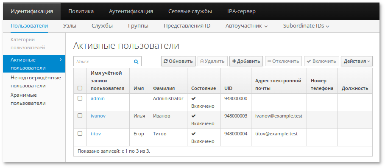Switch to the Пользователи tab
The width and height of the screenshot is (385, 168).
[x=29, y=26]
